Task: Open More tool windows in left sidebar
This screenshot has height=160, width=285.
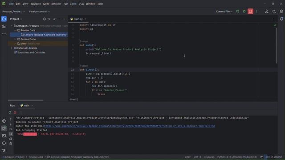Action: pyautogui.click(x=4, y=34)
